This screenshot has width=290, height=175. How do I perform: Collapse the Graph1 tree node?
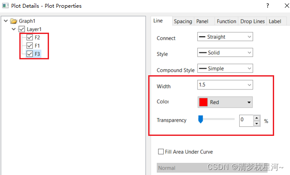[6, 21]
